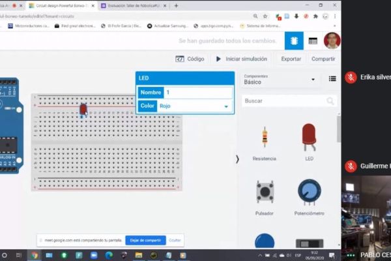This screenshot has width=391, height=261.
Task: Toggle the components list view icon
Action: (x=332, y=79)
